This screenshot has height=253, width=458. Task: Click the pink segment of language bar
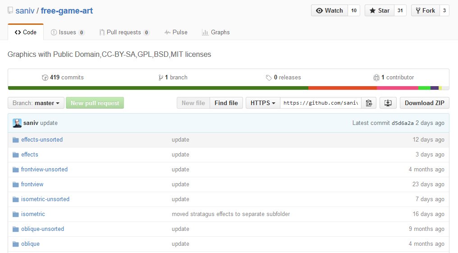[398, 88]
